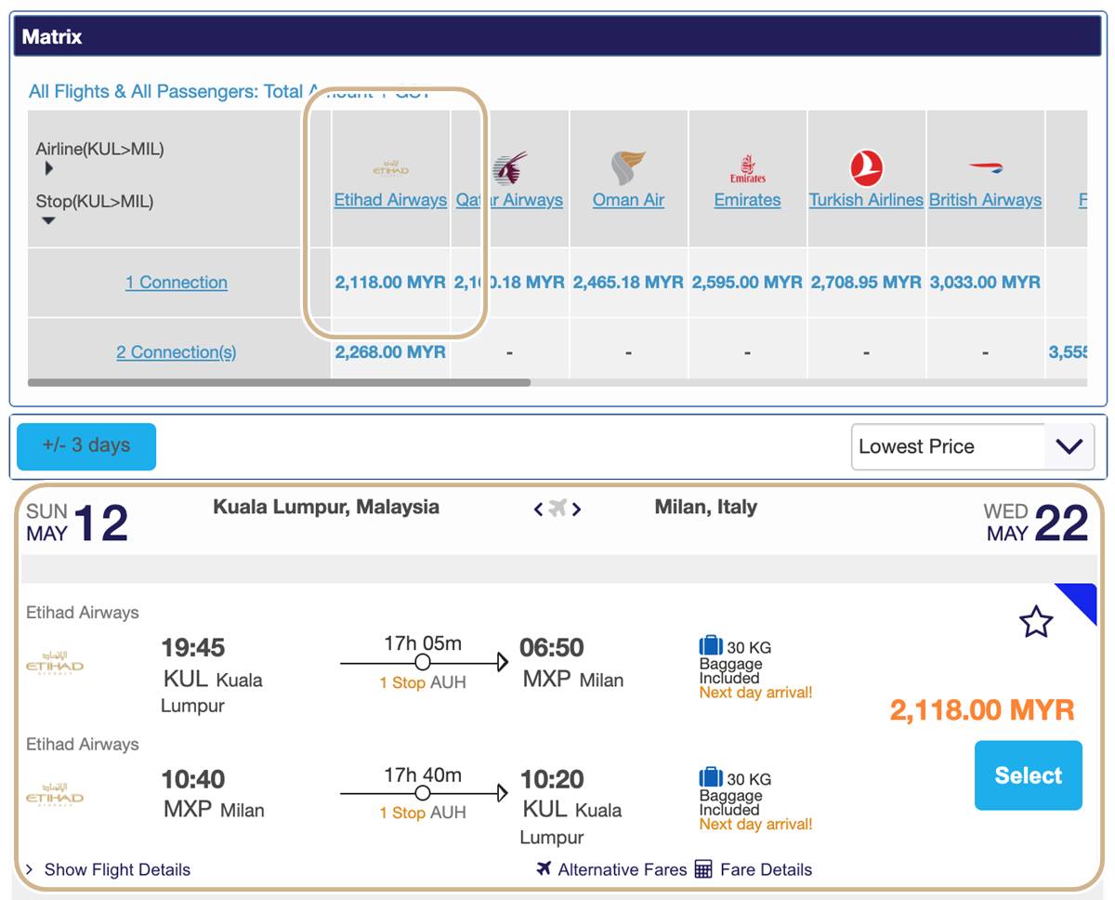Viewport: 1115px width, 900px height.
Task: Click the WED MAY 22 return date
Action: coord(1035,523)
